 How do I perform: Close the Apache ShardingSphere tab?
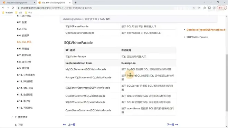[34, 3]
